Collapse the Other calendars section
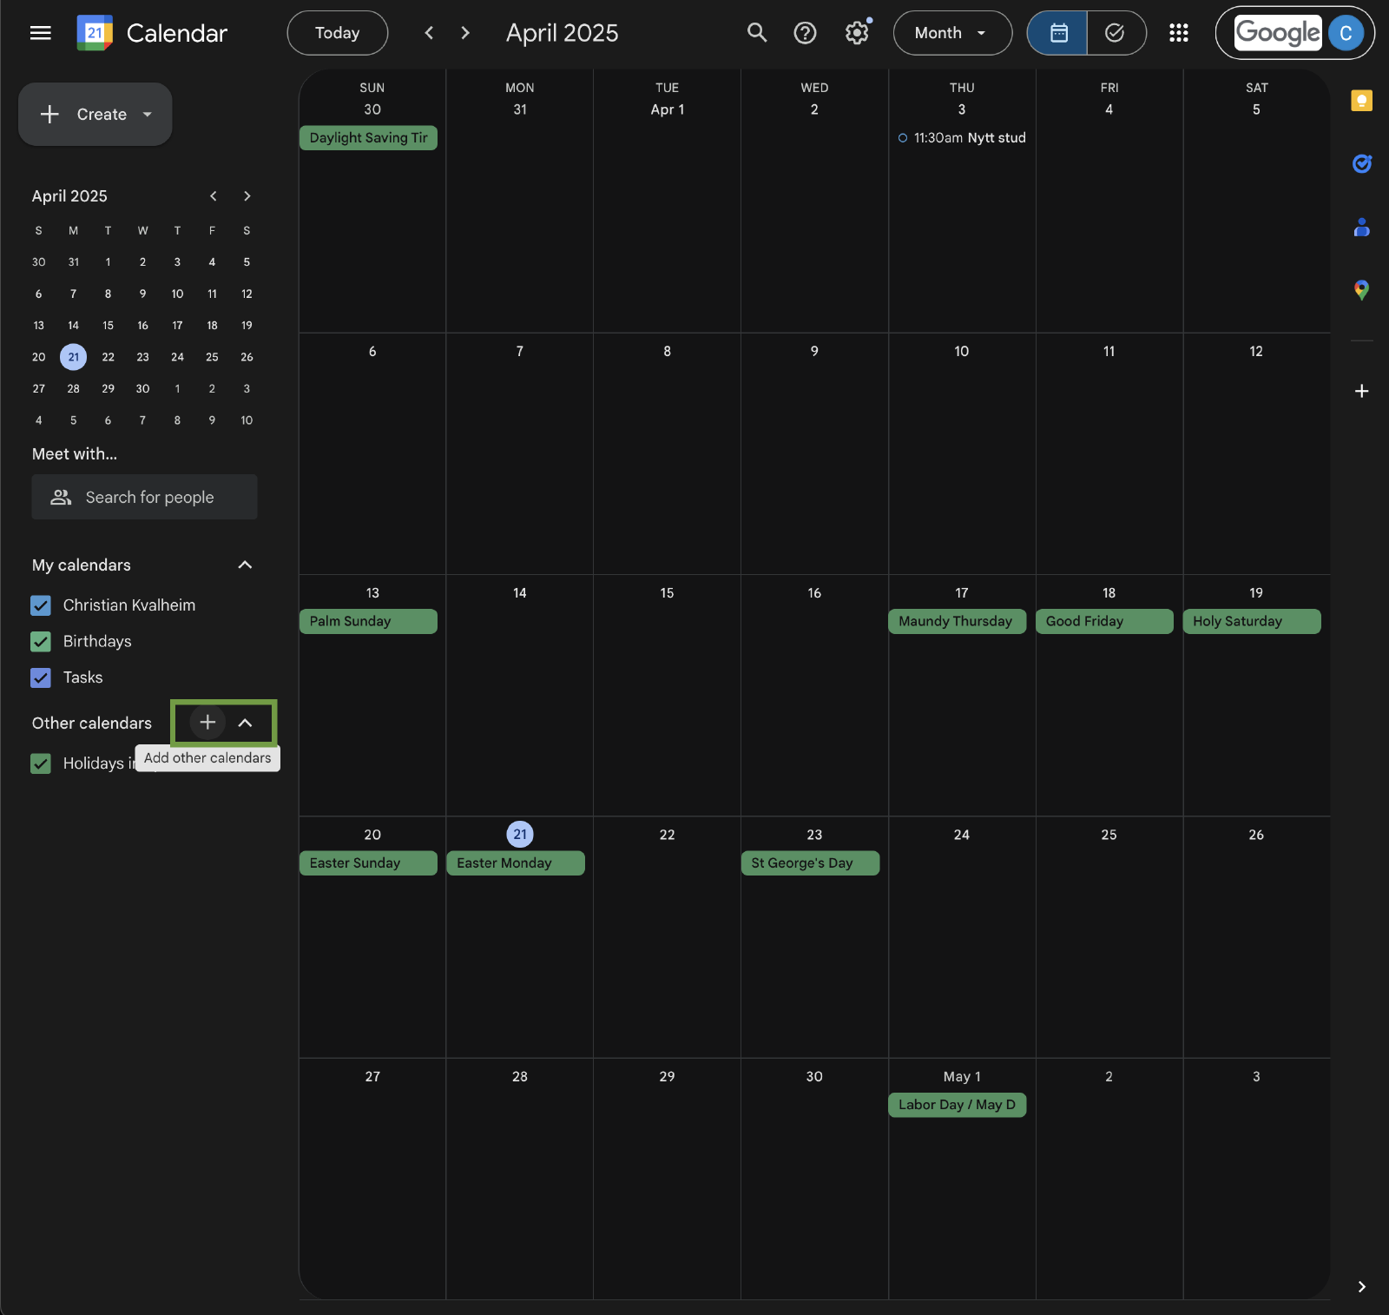 (245, 723)
